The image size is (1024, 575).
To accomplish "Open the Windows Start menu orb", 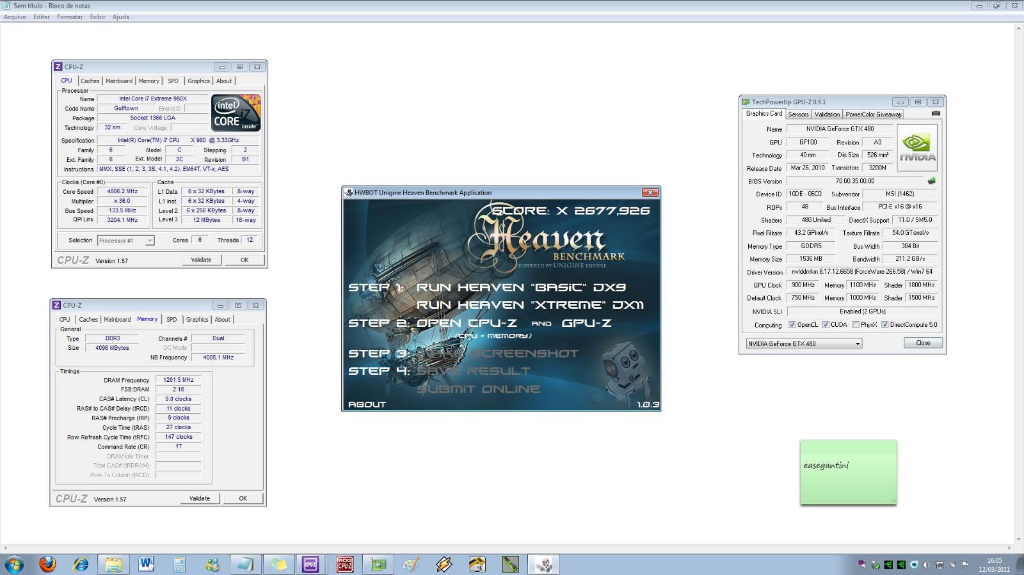I will click(x=14, y=564).
